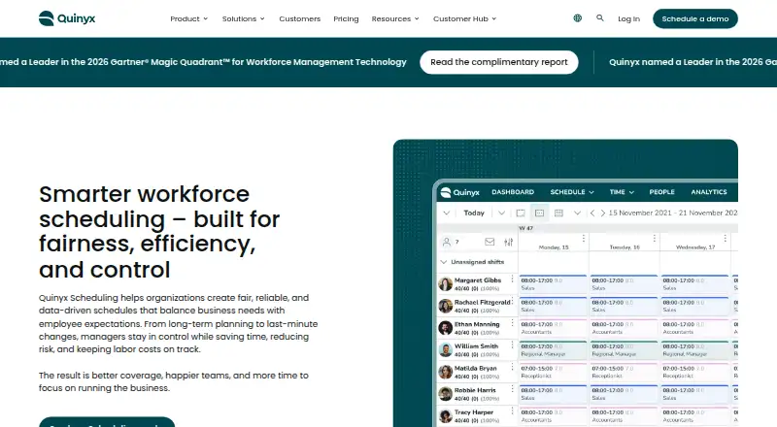The width and height of the screenshot is (777, 427).
Task: Click Schedule a demo button
Action: click(695, 18)
